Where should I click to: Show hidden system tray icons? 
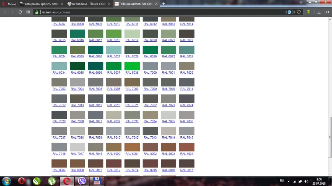coord(289,181)
